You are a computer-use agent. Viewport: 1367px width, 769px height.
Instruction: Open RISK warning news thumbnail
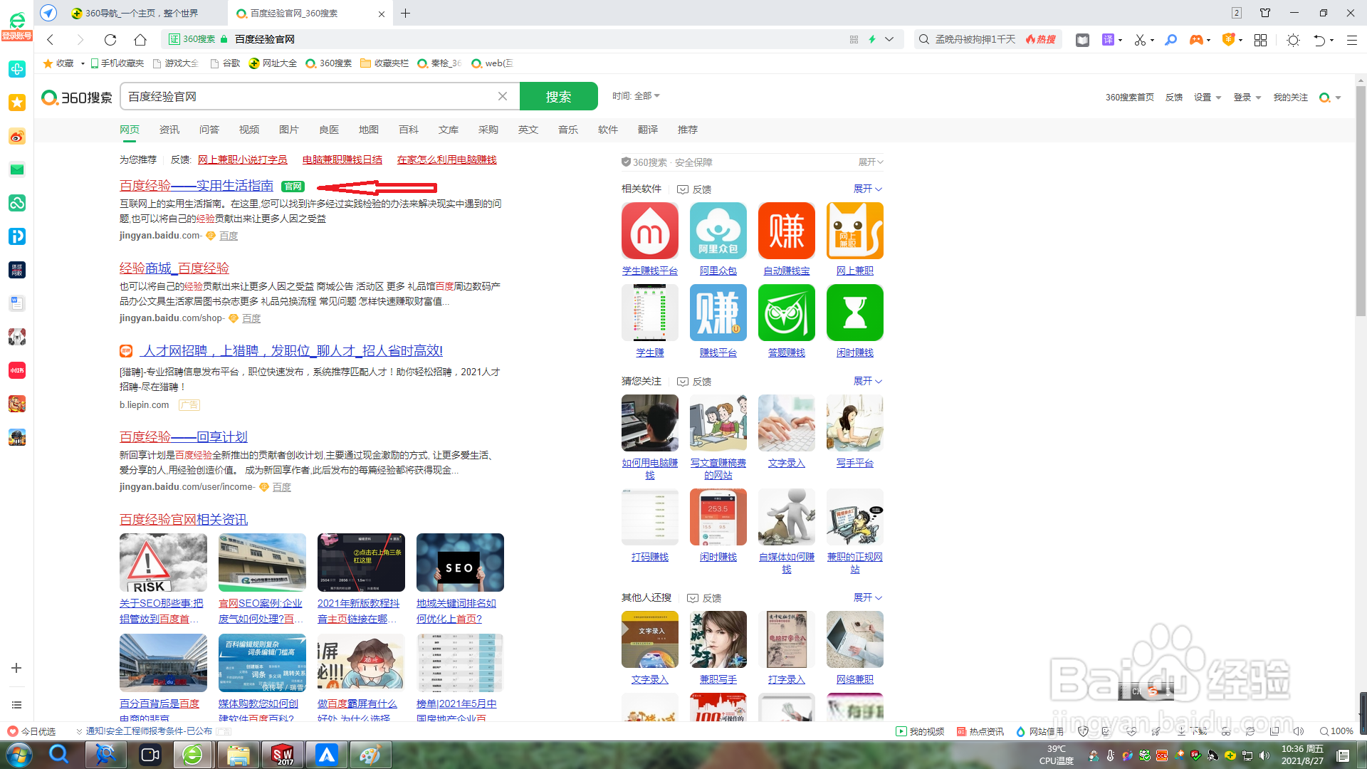click(x=163, y=563)
